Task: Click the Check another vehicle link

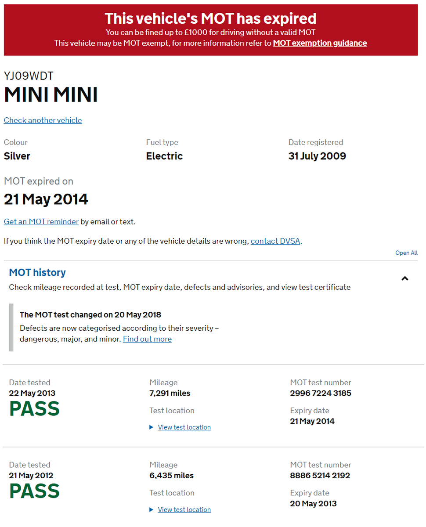Action: 43,120
